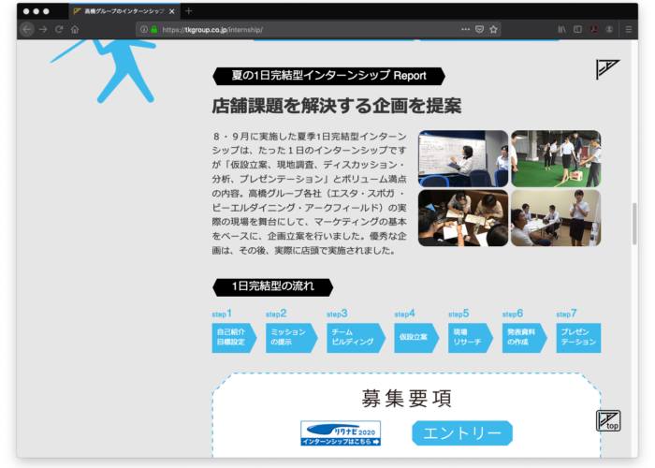Close the internship page tab
Screen dimensions: 655x468
[171, 11]
